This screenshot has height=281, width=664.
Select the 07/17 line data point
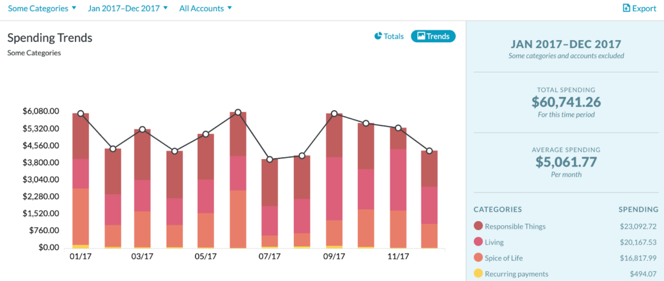269,159
